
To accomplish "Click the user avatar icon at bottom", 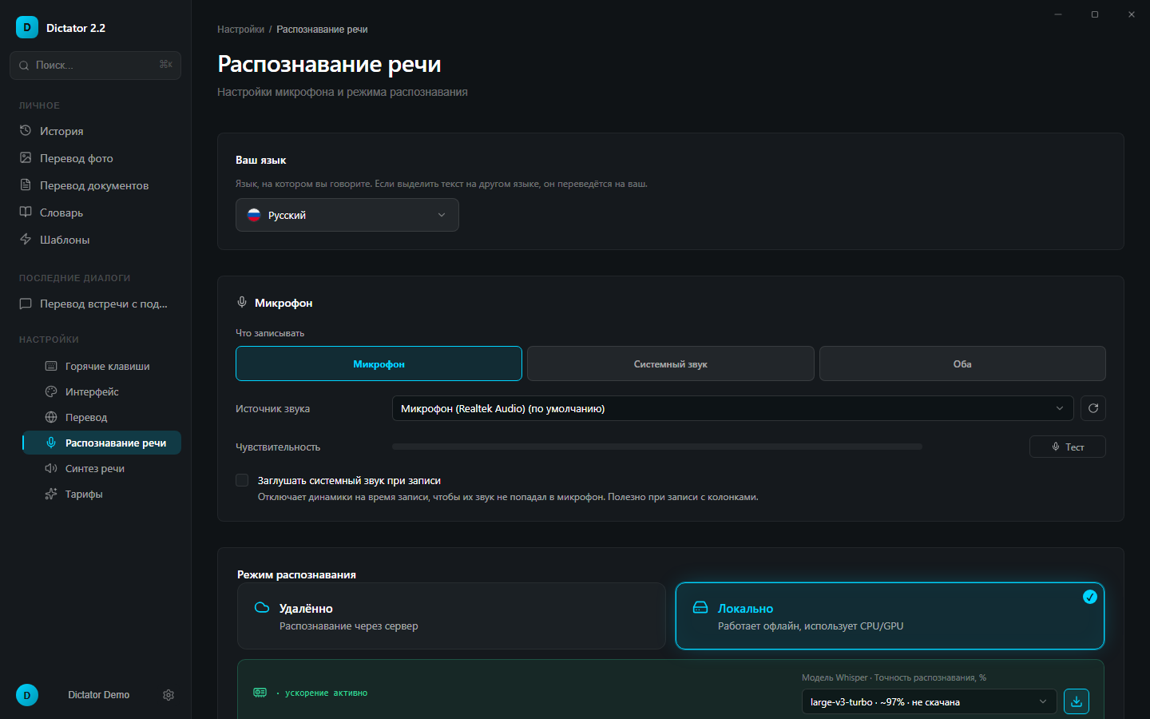I will [27, 695].
